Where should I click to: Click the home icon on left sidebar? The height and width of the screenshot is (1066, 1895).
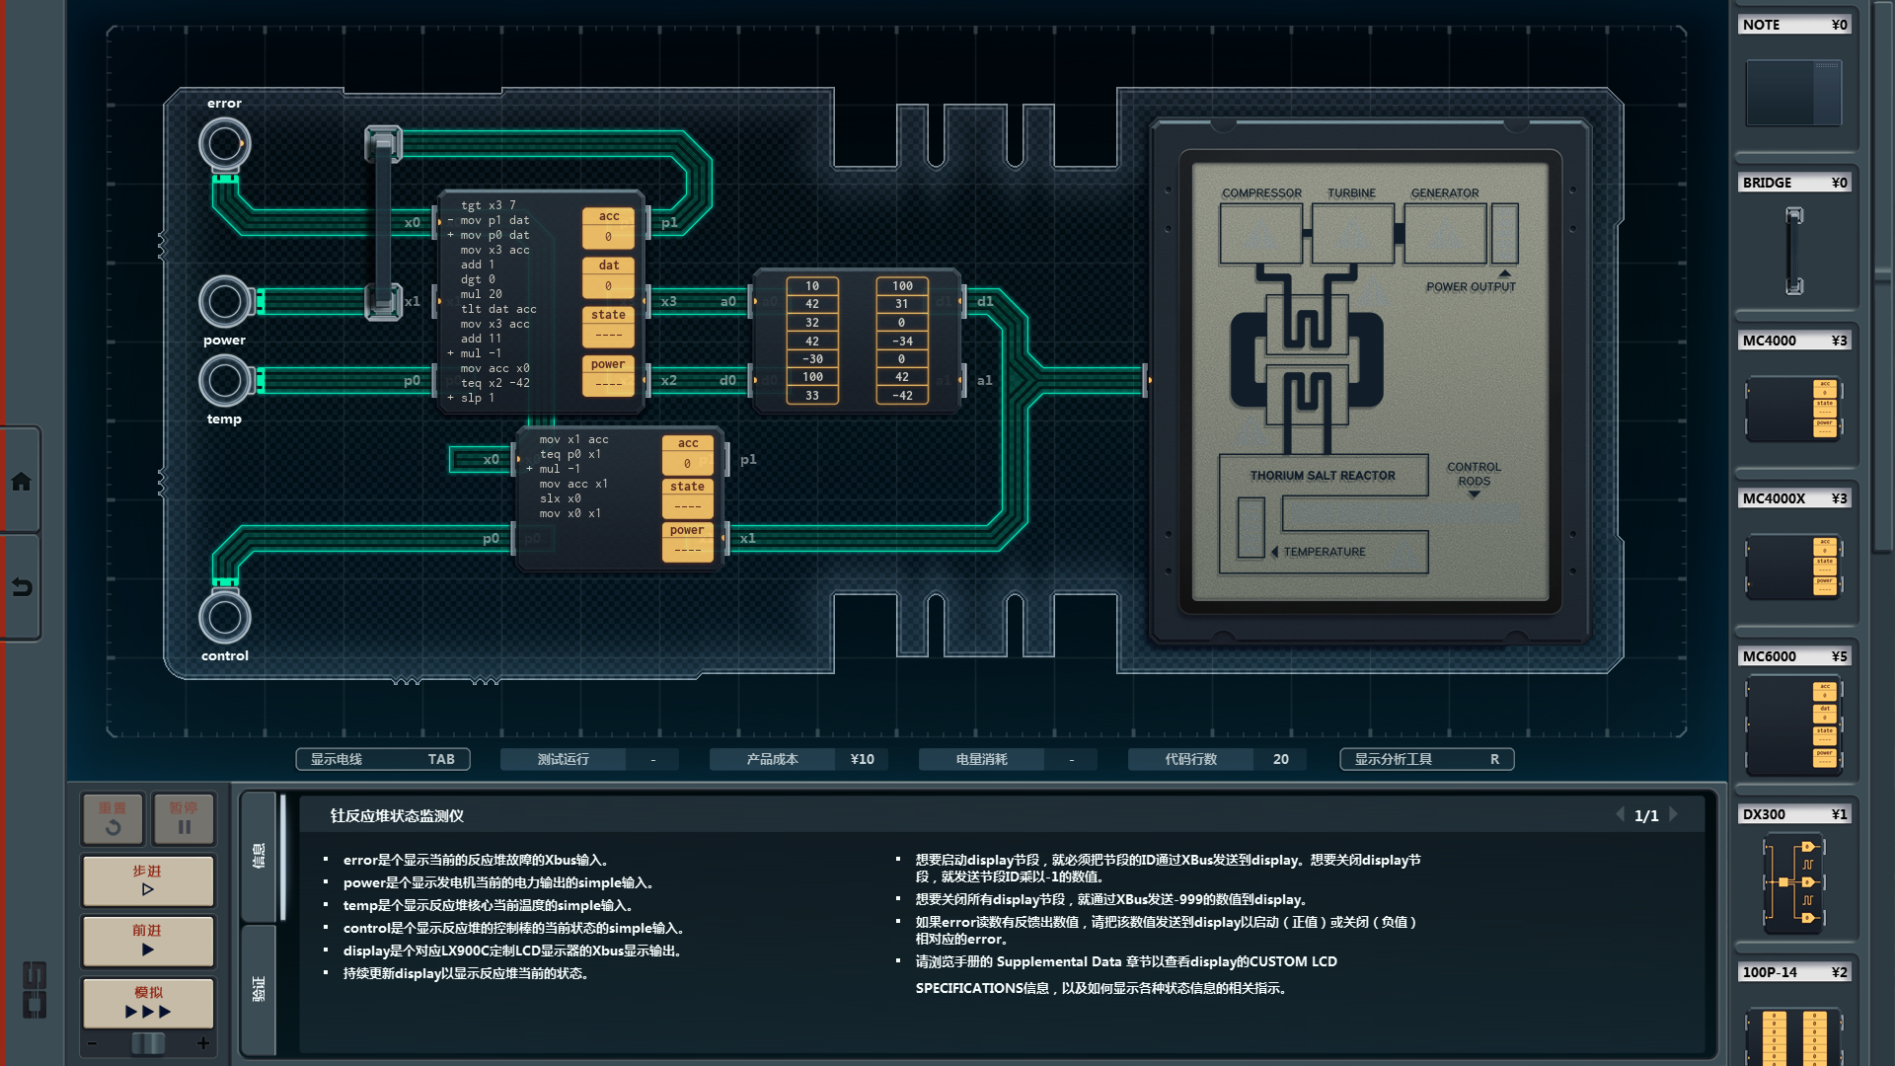coord(21,482)
